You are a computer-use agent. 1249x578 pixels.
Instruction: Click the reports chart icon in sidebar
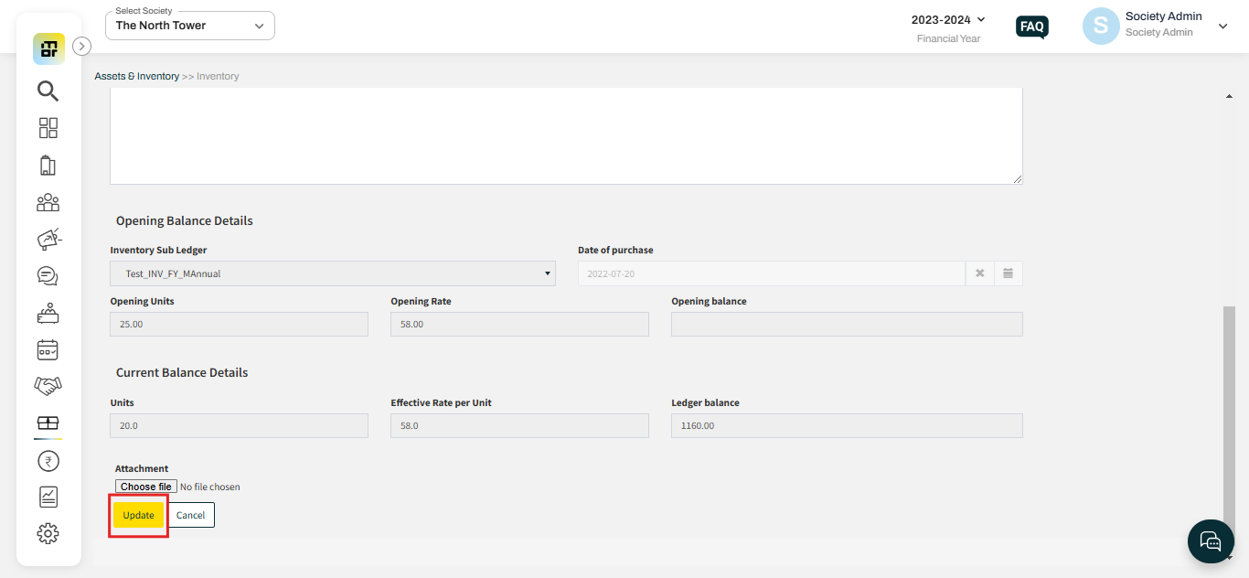[48, 497]
